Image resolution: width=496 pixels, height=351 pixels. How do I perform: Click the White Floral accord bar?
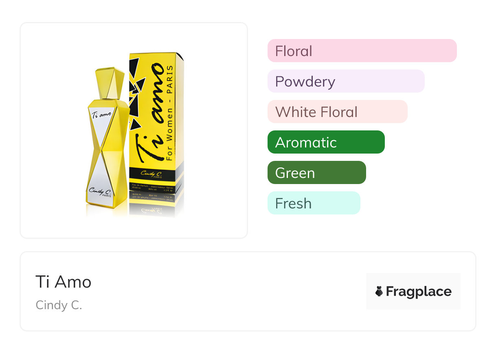tap(337, 112)
